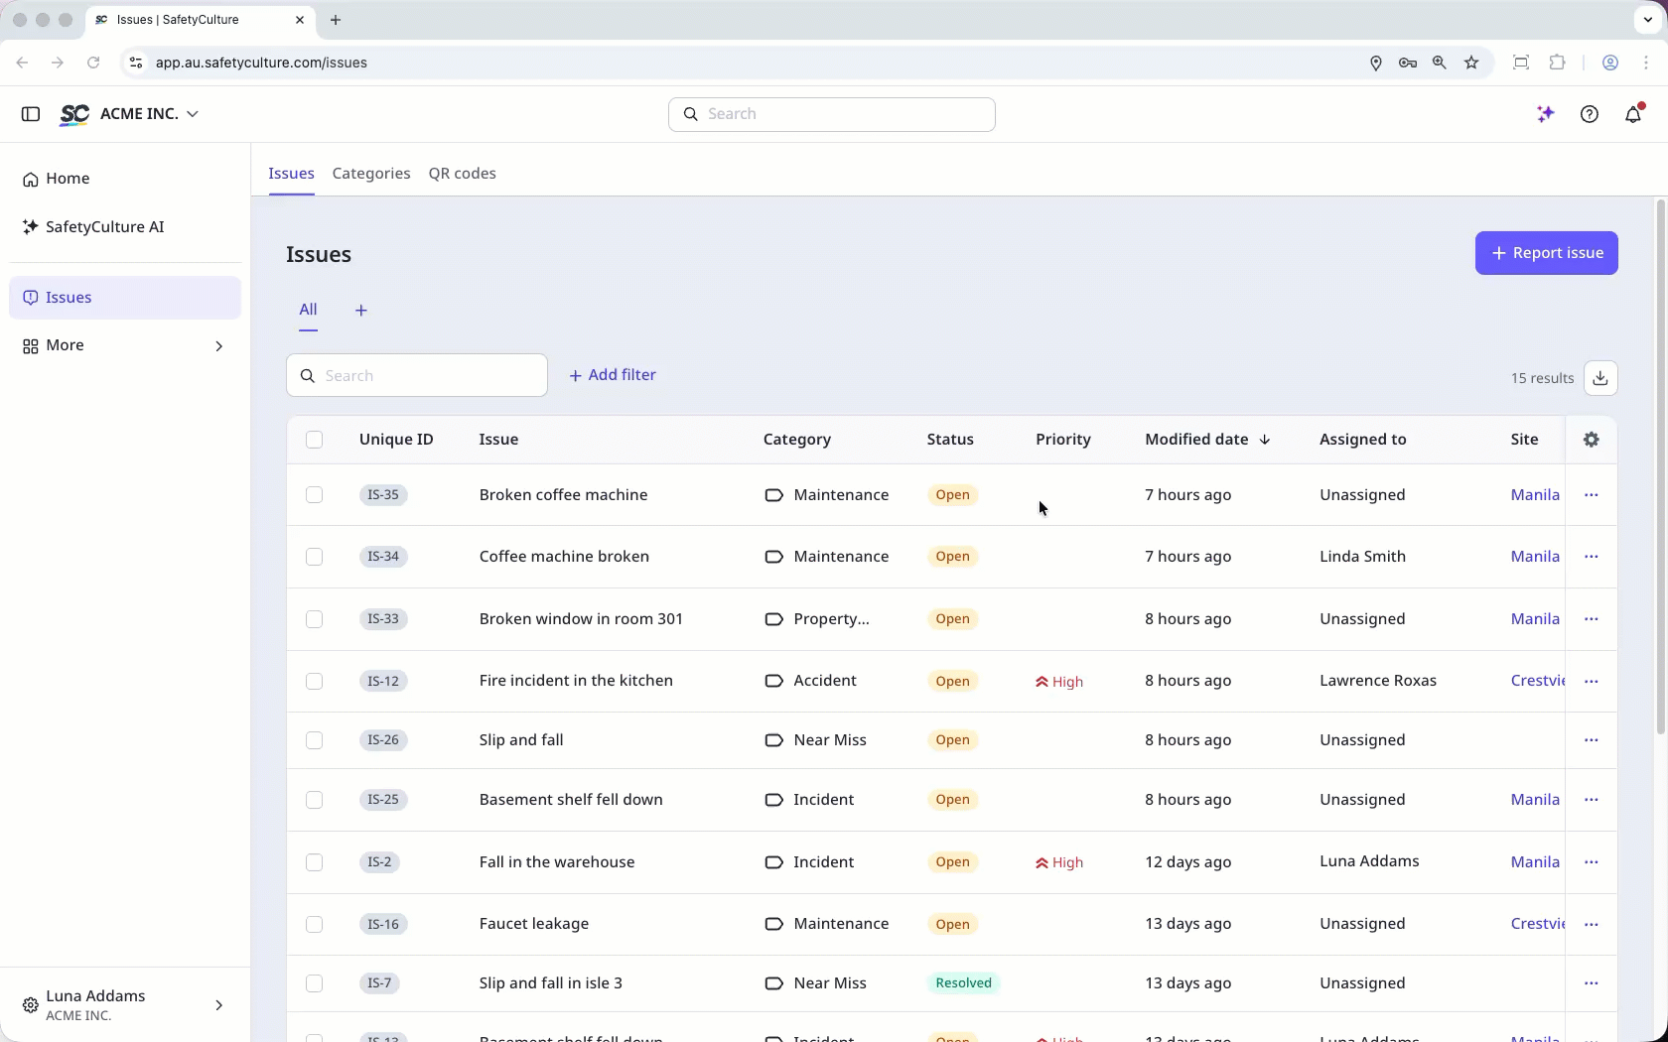Open the browser three-dot menu
This screenshot has width=1668, height=1042.
click(1647, 63)
